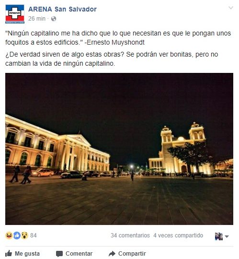Click the Haha laughing reaction icon
Screen dimensions: 239x259
(9, 235)
